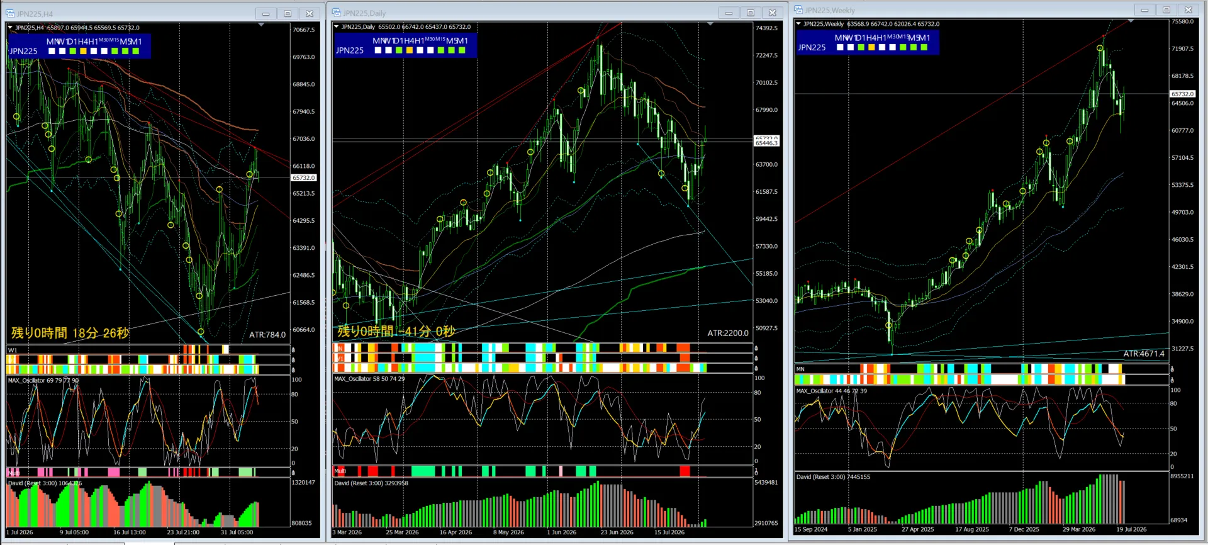Click the ATR:2200.0 label on the Daily chart

[x=728, y=333]
